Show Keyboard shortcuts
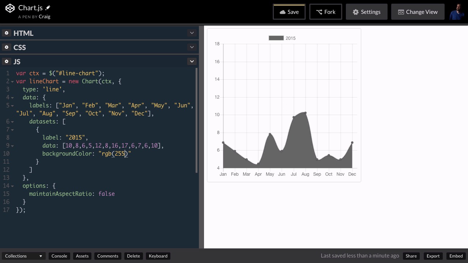The image size is (468, 263). (158, 256)
